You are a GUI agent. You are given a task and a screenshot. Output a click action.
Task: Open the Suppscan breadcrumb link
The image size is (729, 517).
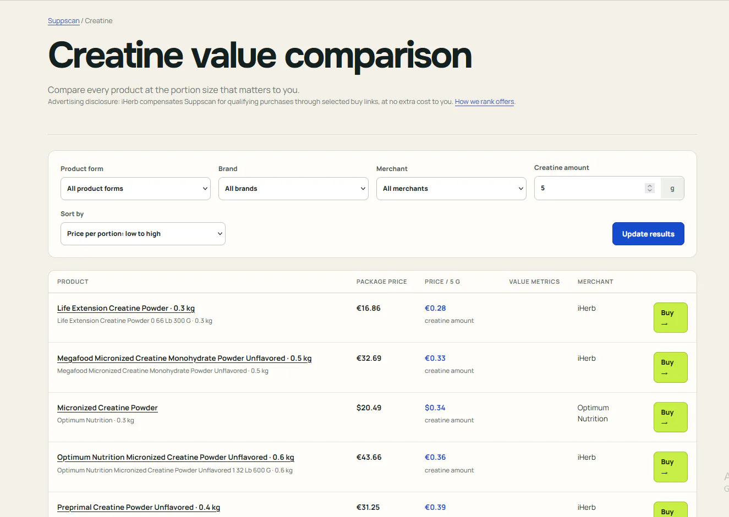[x=64, y=21]
